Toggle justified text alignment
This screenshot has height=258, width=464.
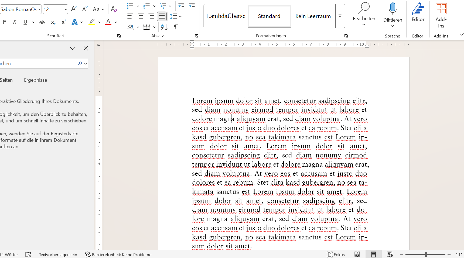pos(162,16)
